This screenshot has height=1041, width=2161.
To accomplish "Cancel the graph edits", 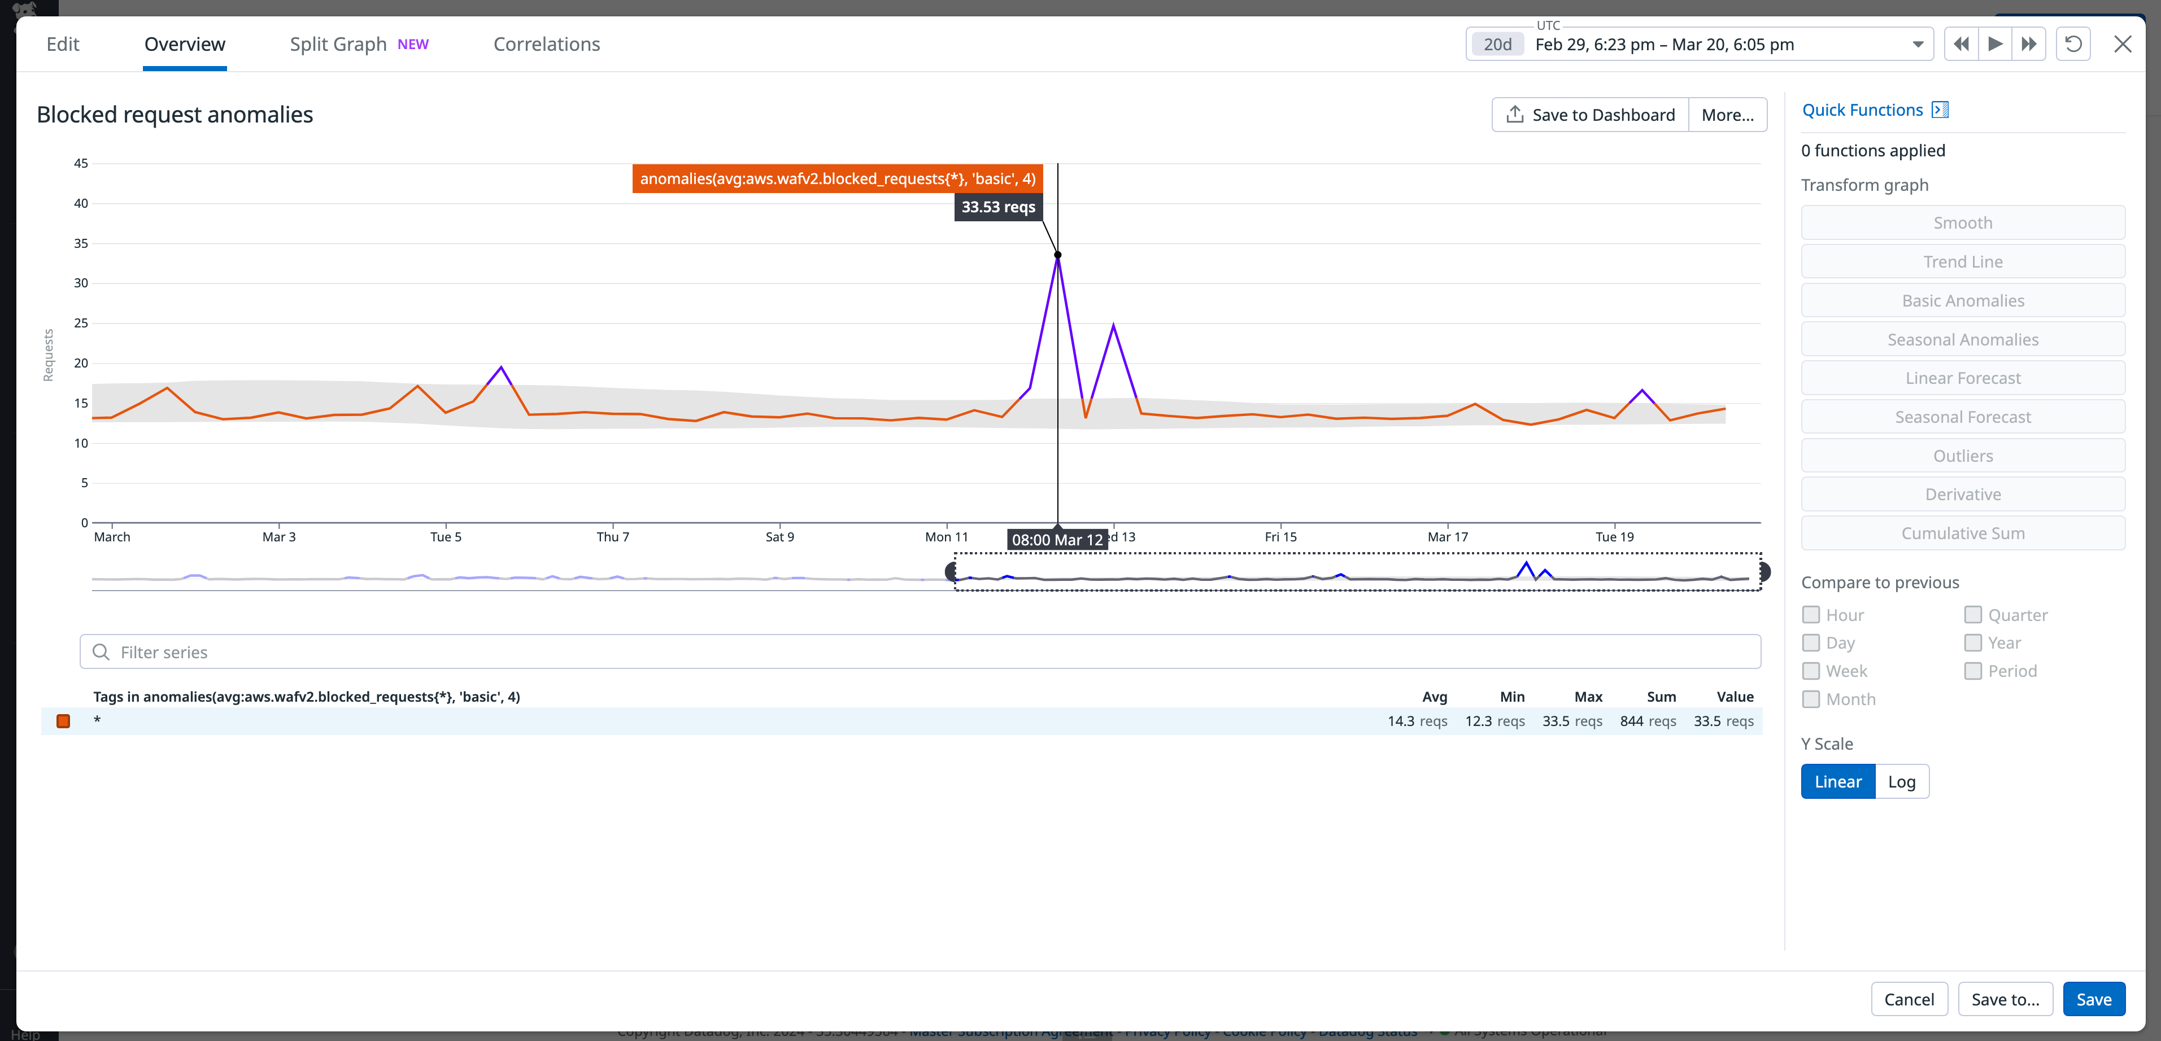I will click(1909, 998).
